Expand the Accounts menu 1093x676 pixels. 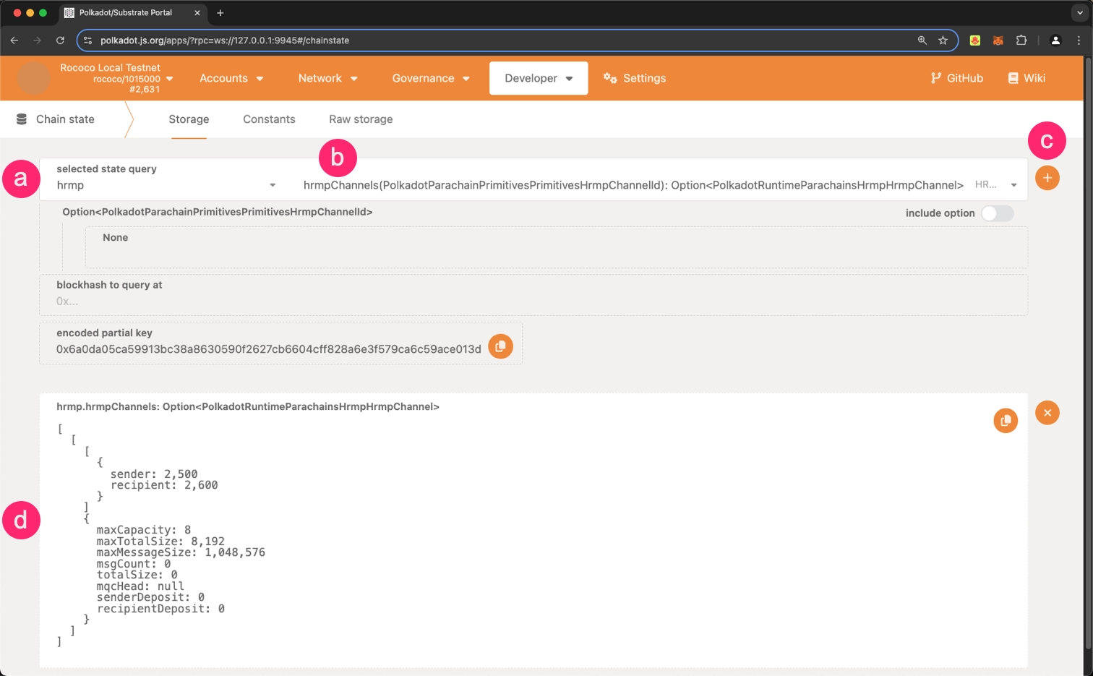point(231,78)
